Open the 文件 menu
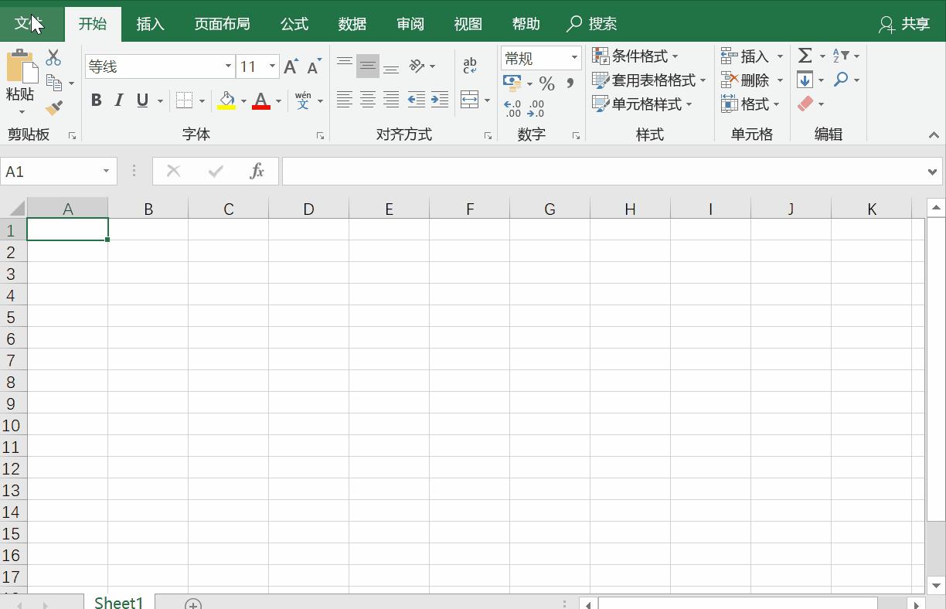 point(29,23)
